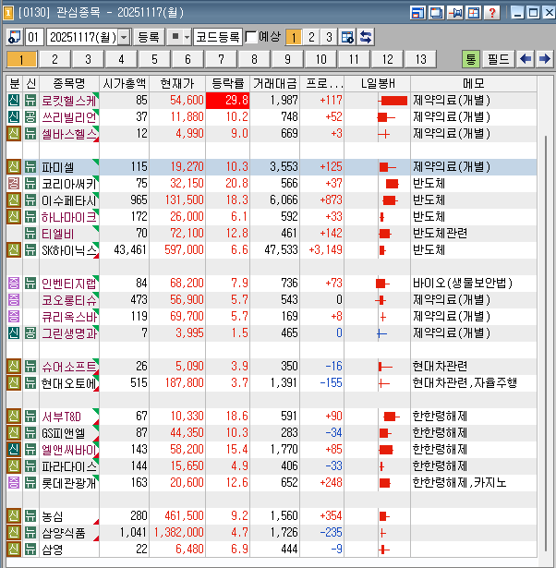Click the blue refresh arrows icon
The height and width of the screenshot is (568, 556).
[x=366, y=37]
